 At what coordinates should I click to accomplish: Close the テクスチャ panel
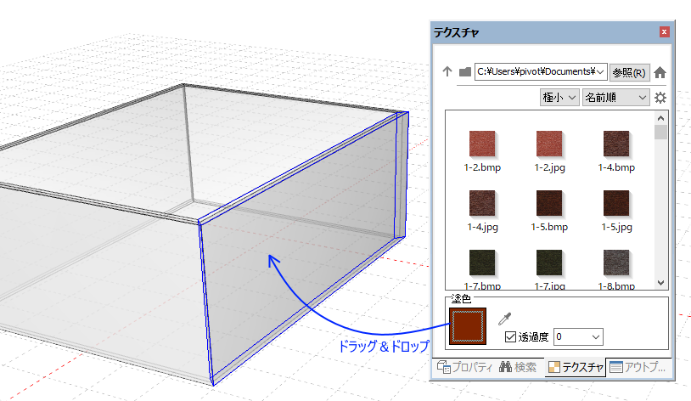click(x=663, y=33)
